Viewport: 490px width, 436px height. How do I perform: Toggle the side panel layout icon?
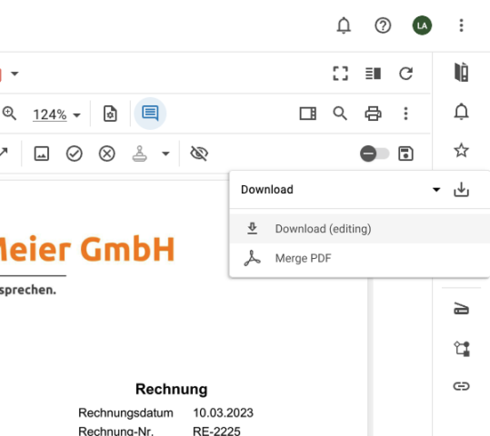pyautogui.click(x=308, y=114)
